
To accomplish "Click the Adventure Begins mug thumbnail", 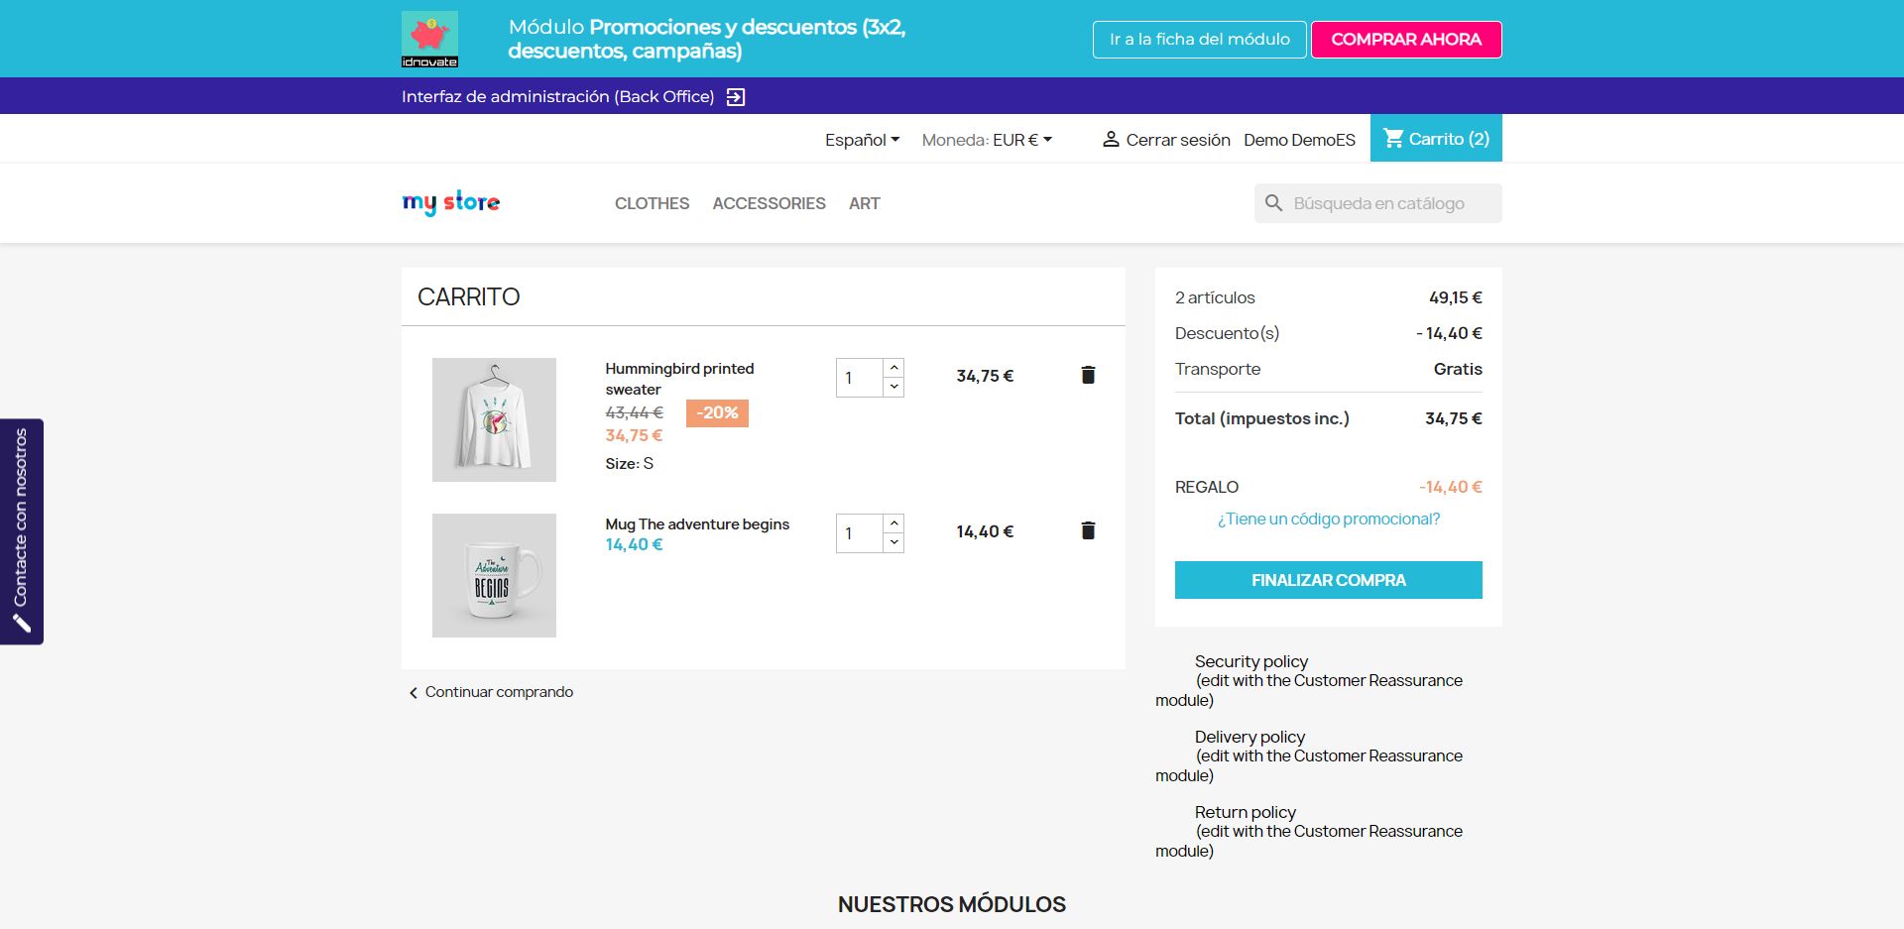I will [x=494, y=575].
